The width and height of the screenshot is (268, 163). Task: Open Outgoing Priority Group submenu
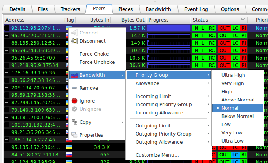[x=168, y=134]
